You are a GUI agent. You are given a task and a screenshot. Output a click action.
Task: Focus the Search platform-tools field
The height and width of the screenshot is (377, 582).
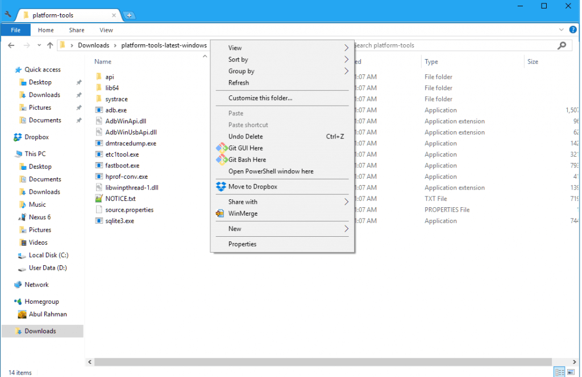455,45
